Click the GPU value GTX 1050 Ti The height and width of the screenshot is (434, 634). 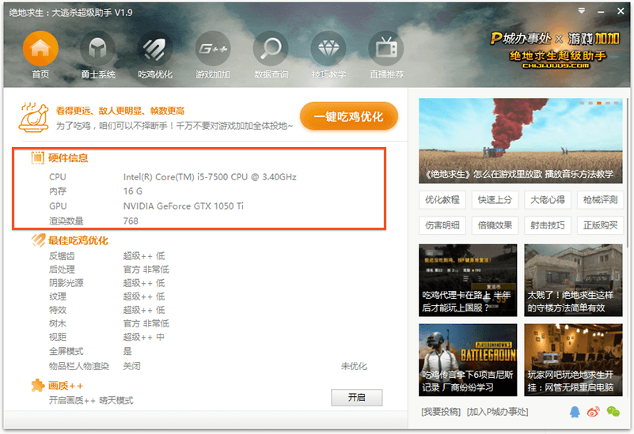click(183, 206)
